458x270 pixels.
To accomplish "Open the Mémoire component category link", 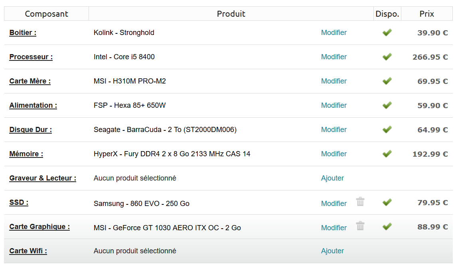I will [x=26, y=154].
